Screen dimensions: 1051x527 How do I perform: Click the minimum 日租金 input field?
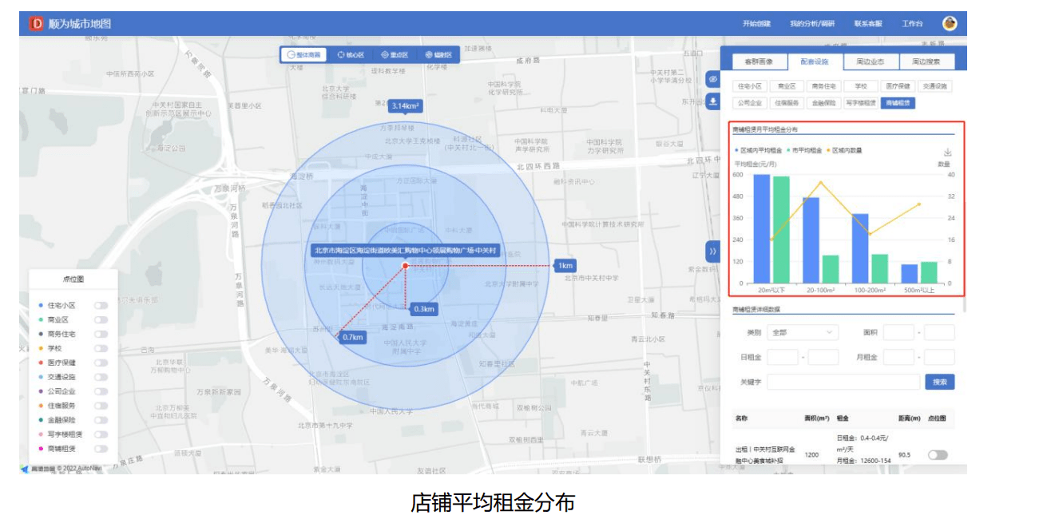pyautogui.click(x=783, y=358)
